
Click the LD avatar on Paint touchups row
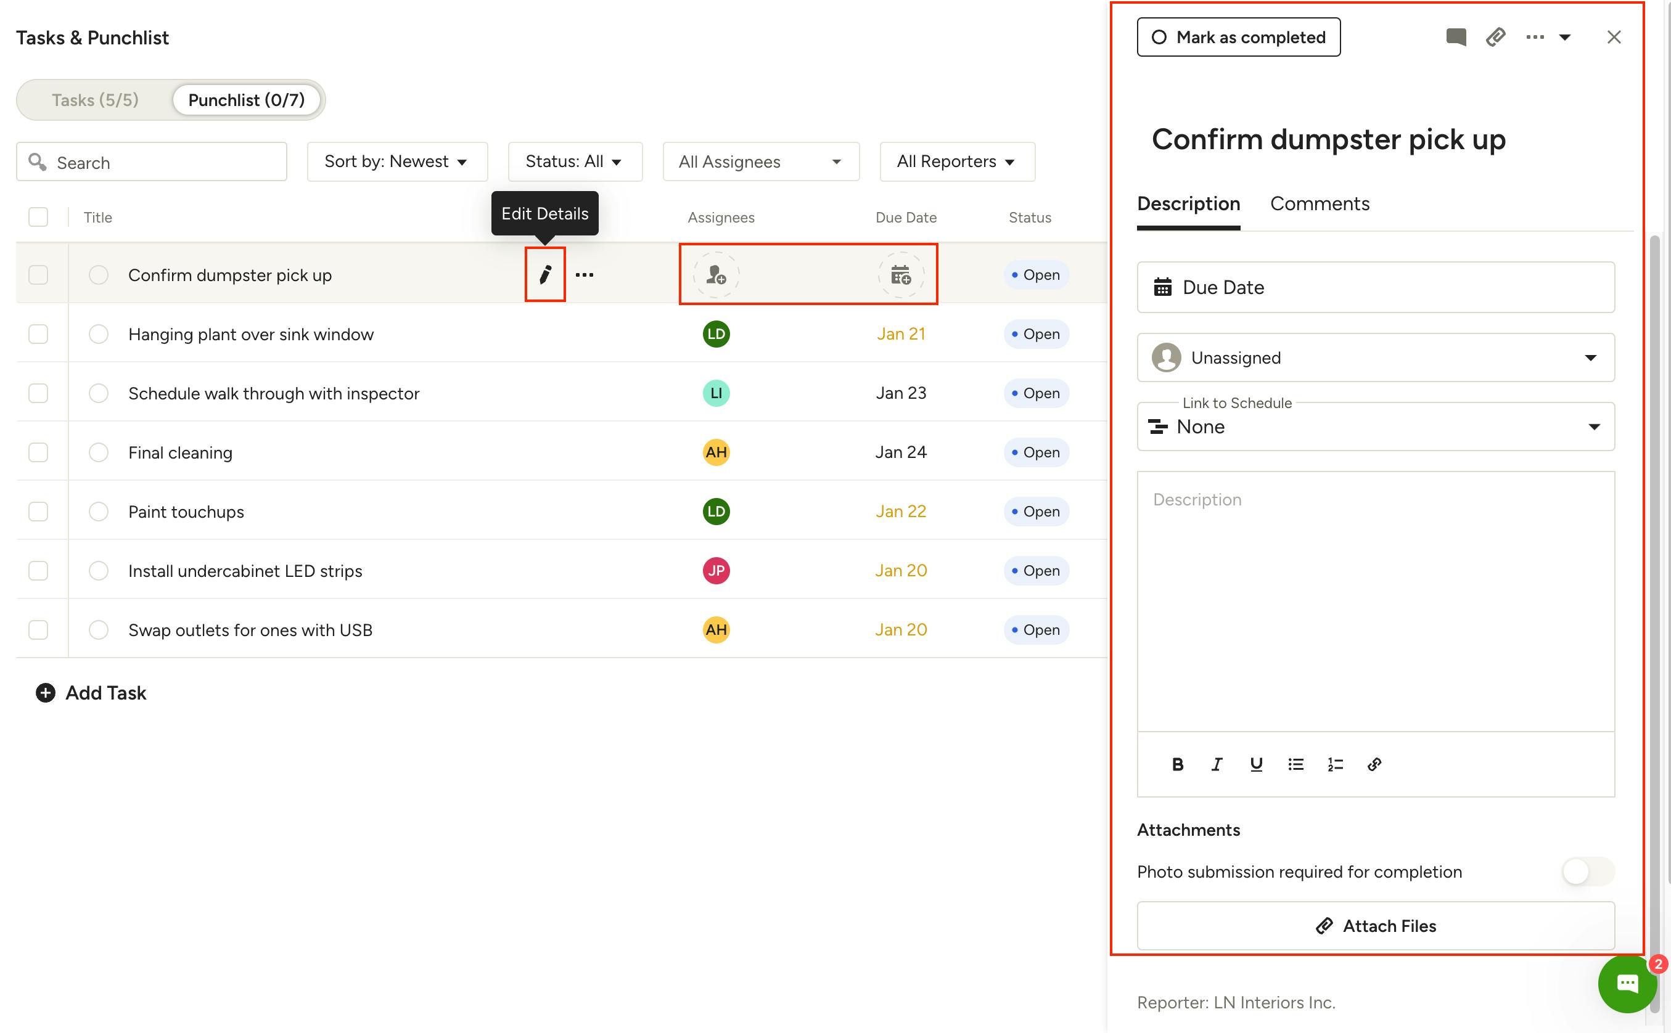click(x=715, y=512)
